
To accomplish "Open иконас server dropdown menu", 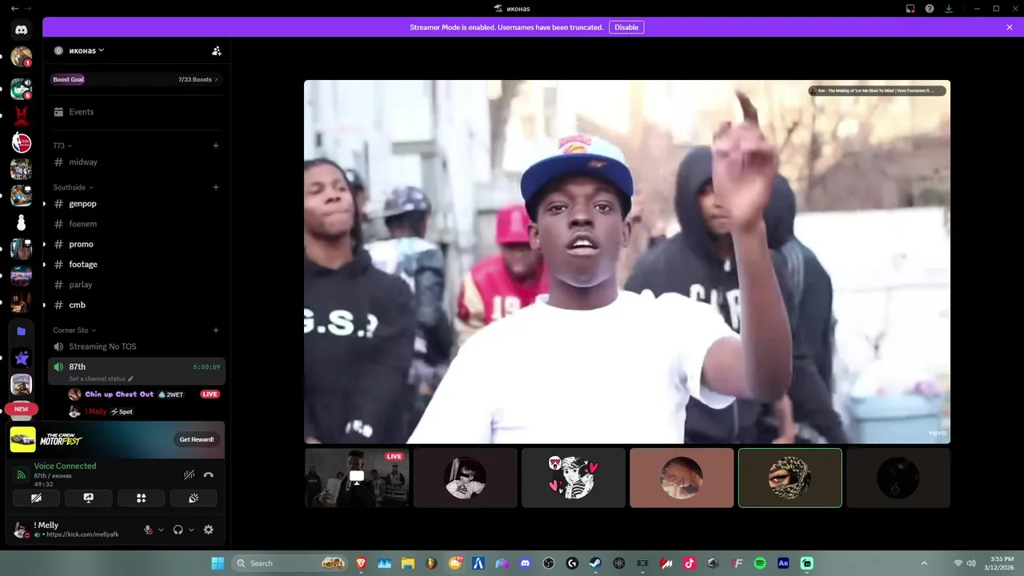I will pos(86,50).
